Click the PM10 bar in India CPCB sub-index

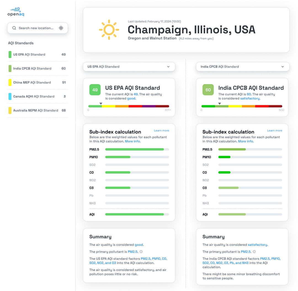pyautogui.click(x=250, y=157)
